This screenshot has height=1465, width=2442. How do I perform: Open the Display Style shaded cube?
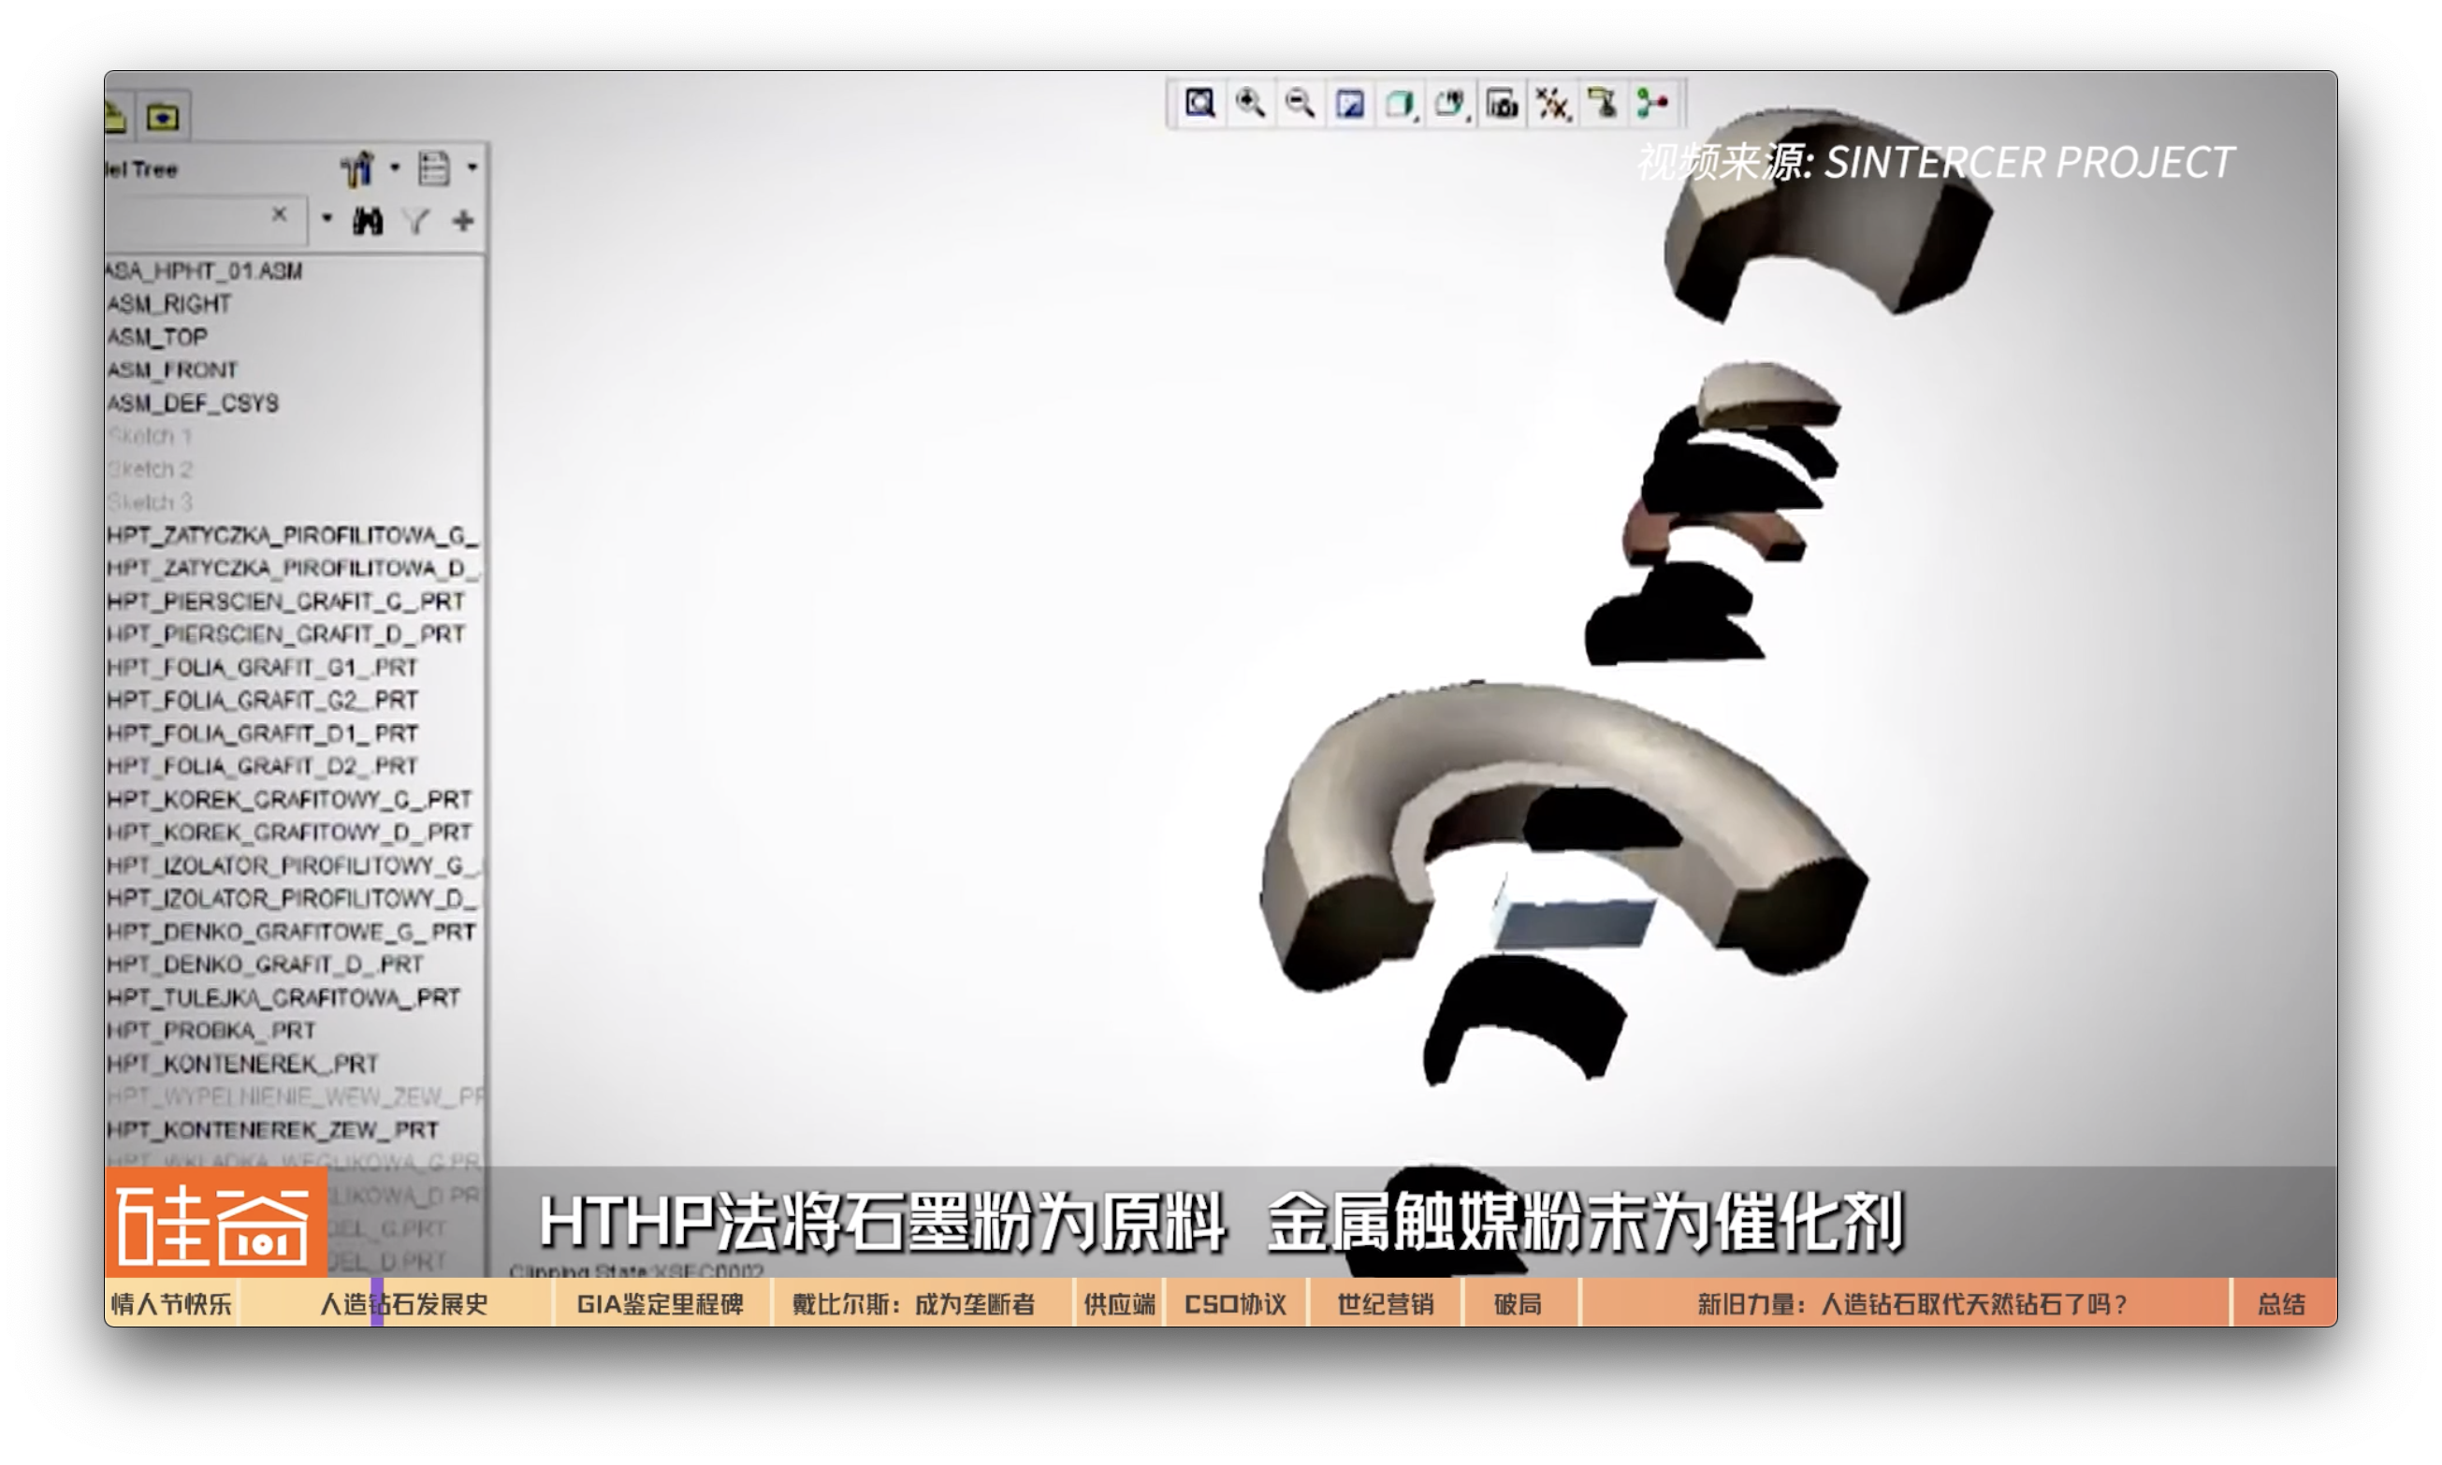tap(1399, 104)
